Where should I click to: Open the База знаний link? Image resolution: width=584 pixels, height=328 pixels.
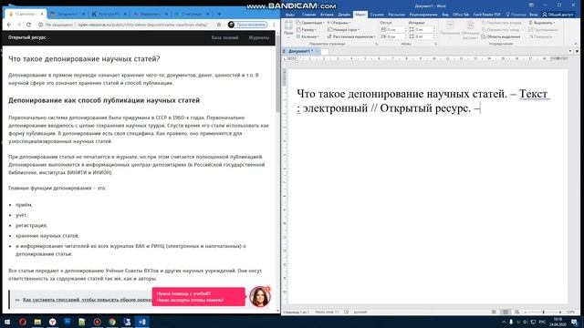(224, 37)
